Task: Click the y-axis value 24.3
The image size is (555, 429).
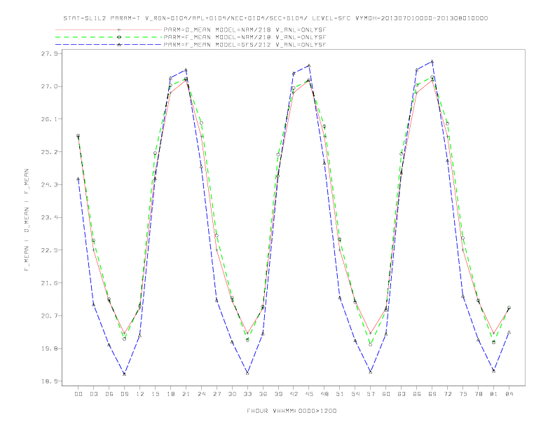Action: [x=49, y=185]
